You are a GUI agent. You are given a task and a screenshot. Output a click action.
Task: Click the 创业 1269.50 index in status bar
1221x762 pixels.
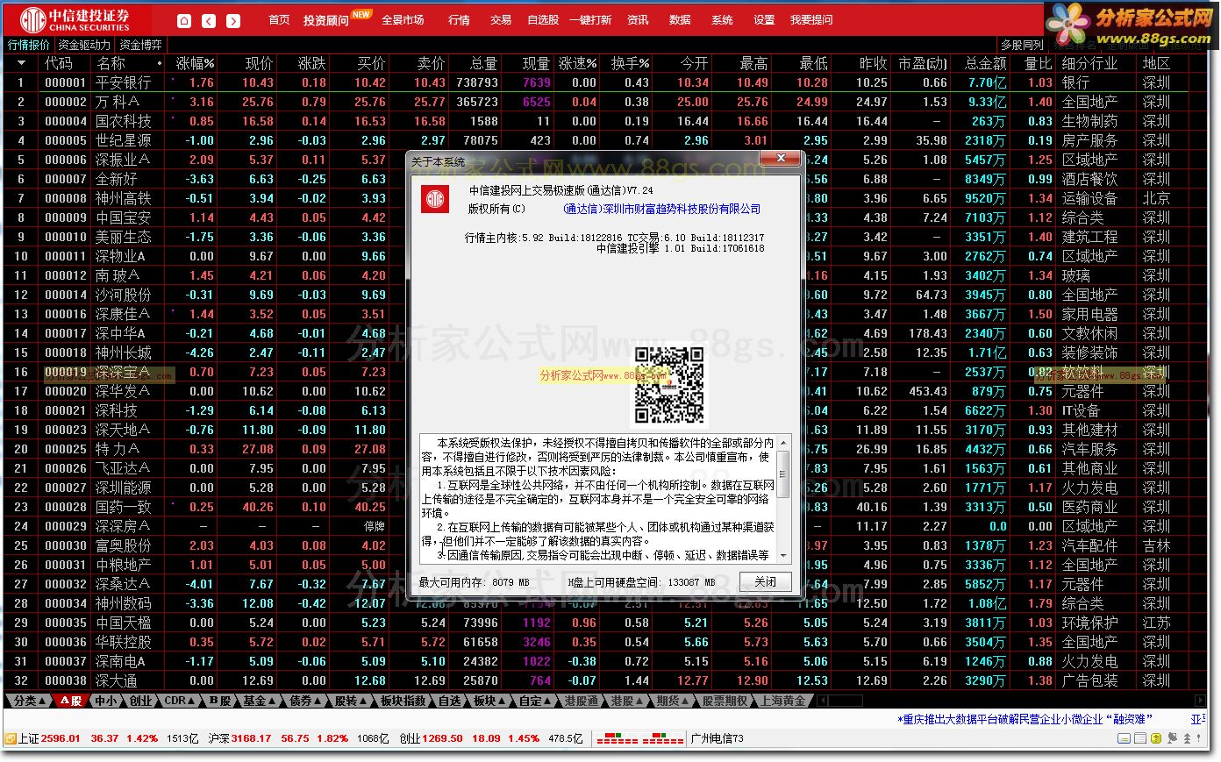[432, 739]
